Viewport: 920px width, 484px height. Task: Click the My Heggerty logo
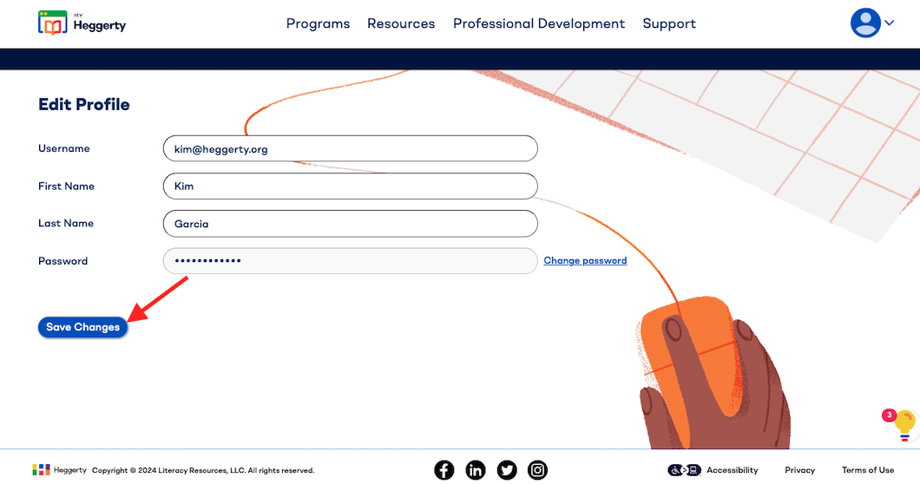(x=82, y=23)
